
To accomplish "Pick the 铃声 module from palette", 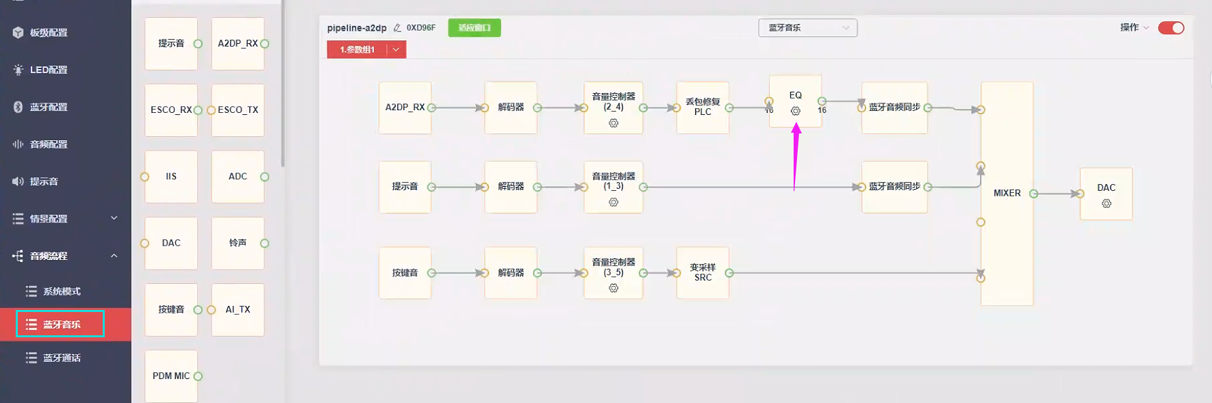I will coord(238,243).
